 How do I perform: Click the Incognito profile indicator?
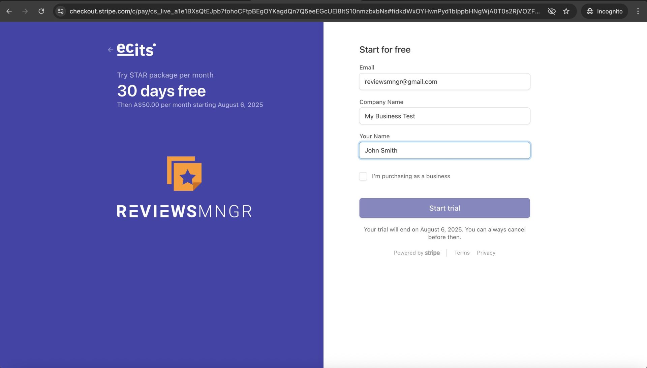click(x=605, y=11)
